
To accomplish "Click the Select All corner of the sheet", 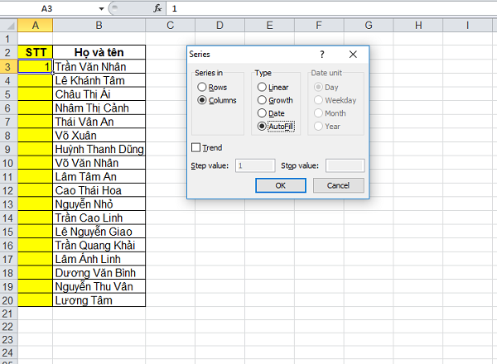I will (x=8, y=25).
